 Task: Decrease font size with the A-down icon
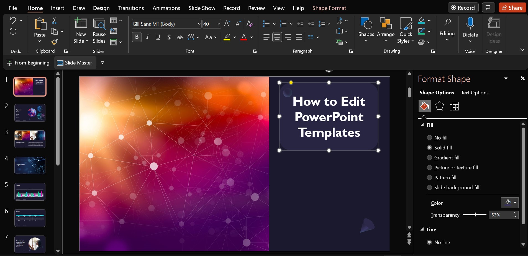[x=238, y=24]
